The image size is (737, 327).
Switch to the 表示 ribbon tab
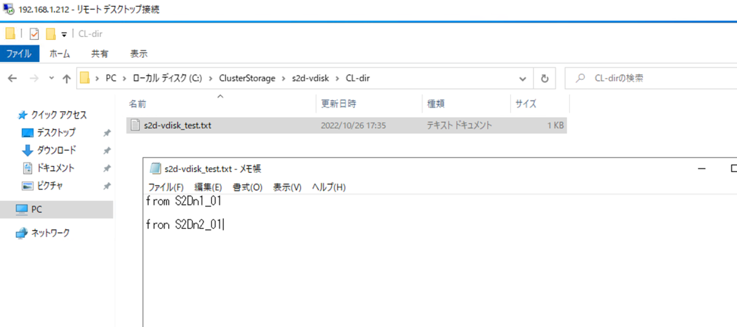tap(139, 53)
